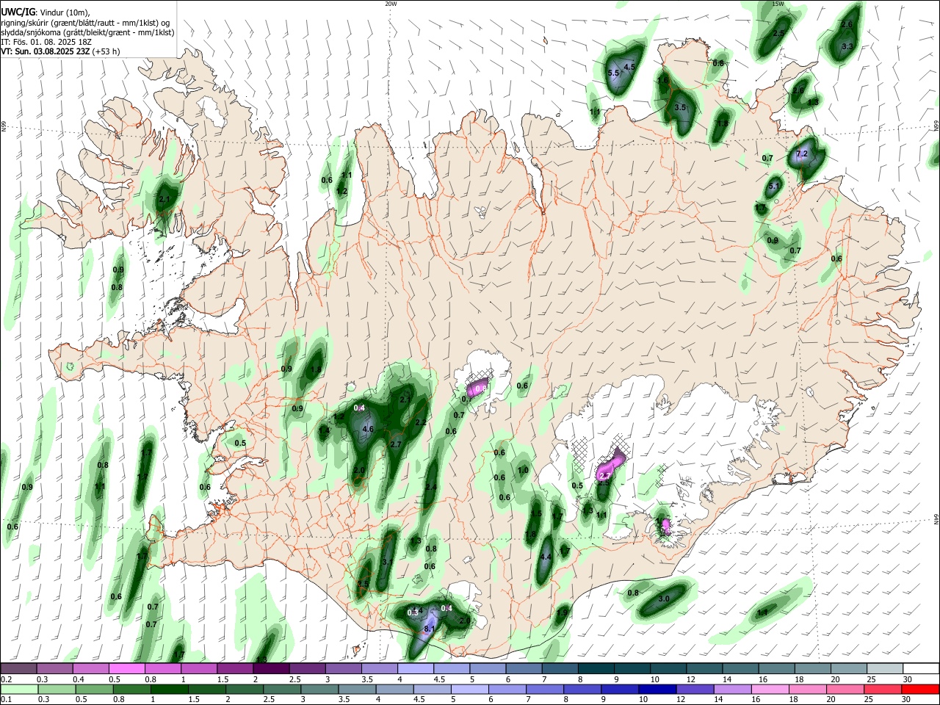Viewport: 940px width, 705px height.
Task: Click the "VT: Sun. 03.08.2025 23Z (+53 h)" line
Action: coord(60,51)
